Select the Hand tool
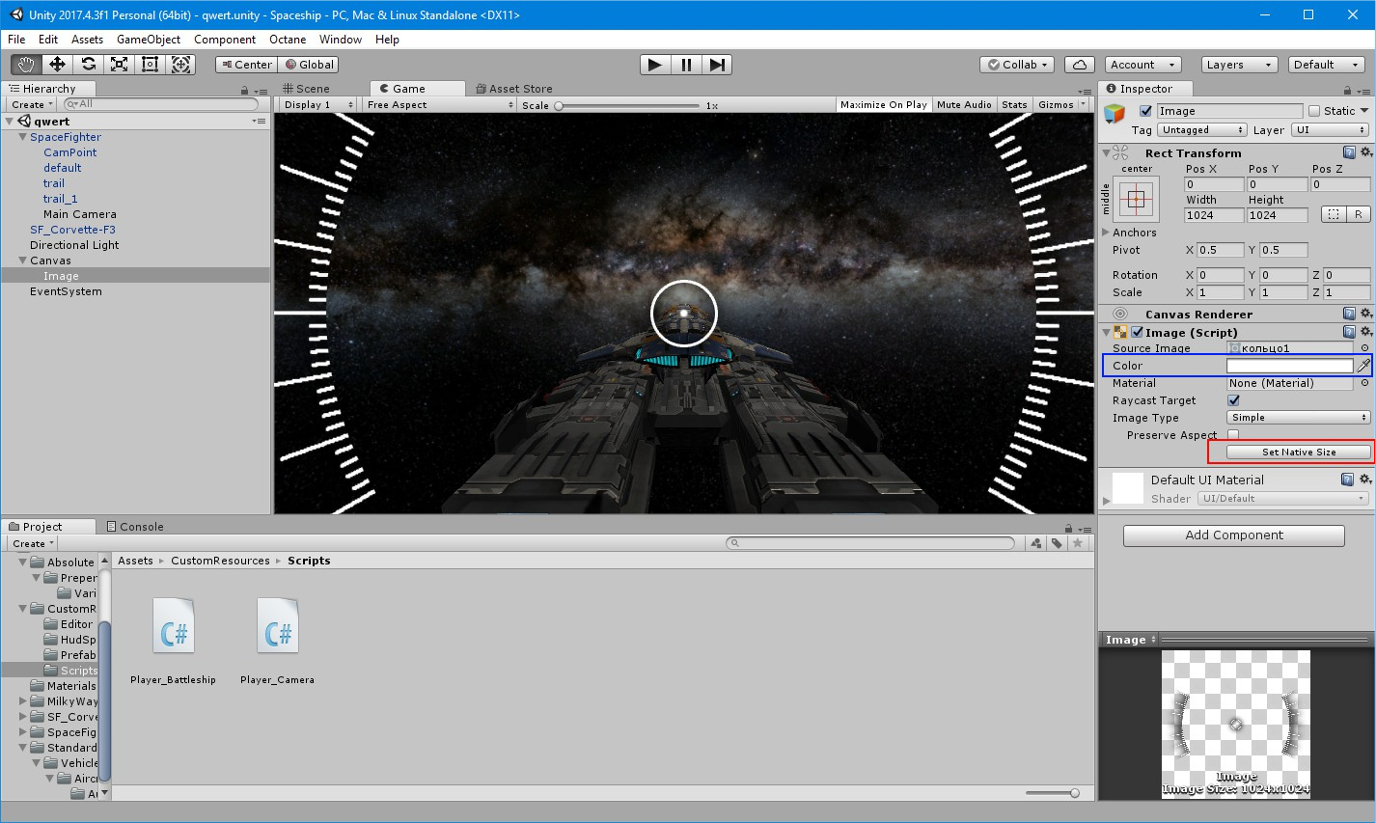The width and height of the screenshot is (1376, 823). click(x=26, y=65)
